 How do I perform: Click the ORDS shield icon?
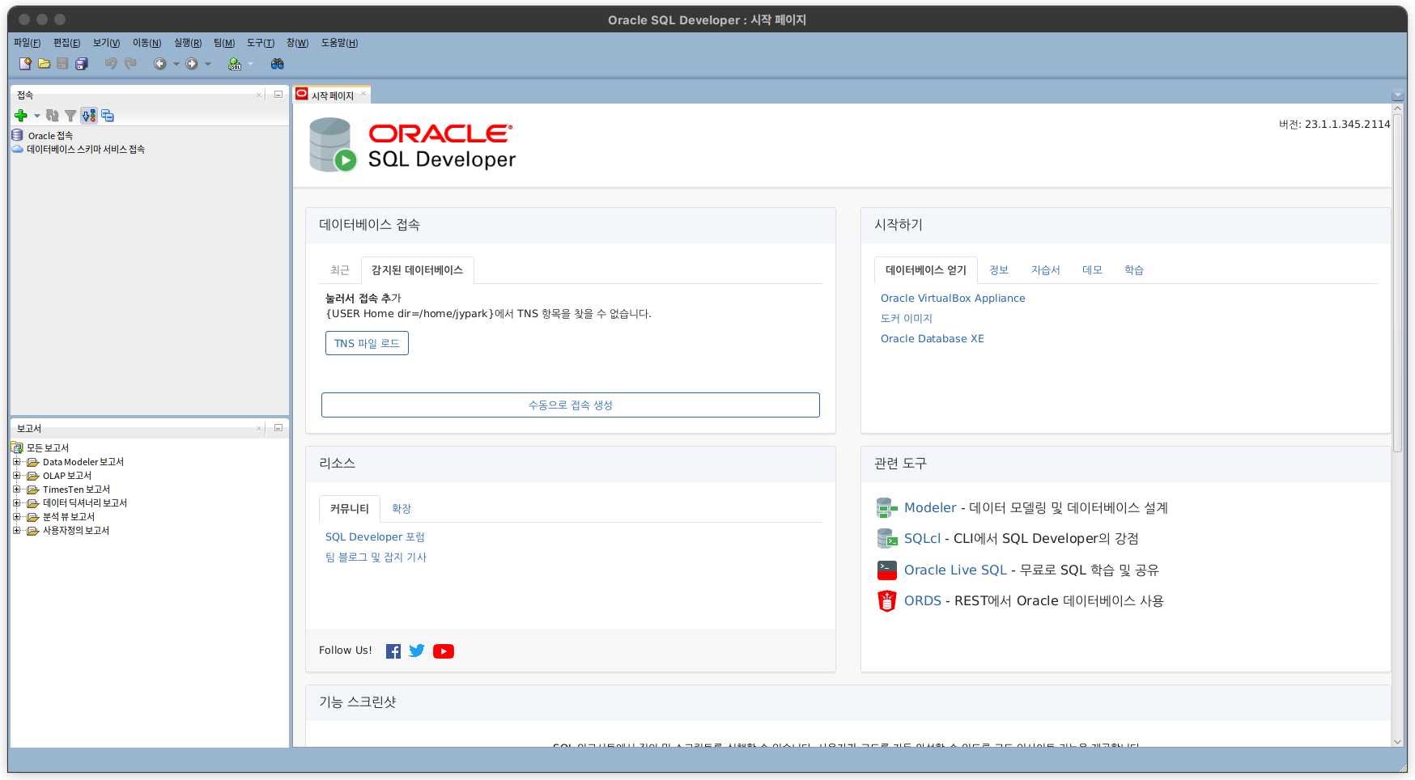pos(887,601)
